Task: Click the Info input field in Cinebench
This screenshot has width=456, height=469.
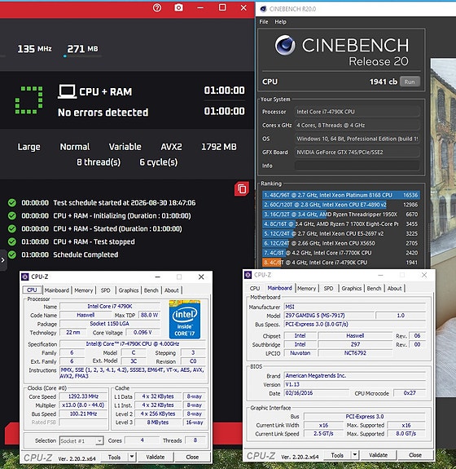Action: pos(357,166)
